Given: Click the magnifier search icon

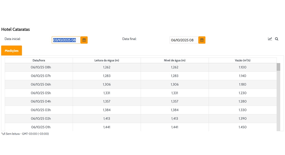Looking at the screenshot, I should (x=277, y=39).
